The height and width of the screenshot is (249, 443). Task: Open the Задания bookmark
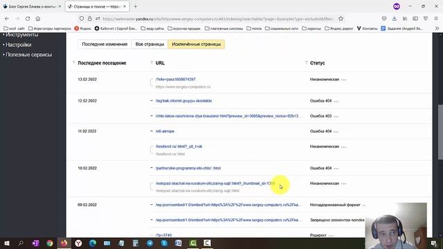pos(402,28)
